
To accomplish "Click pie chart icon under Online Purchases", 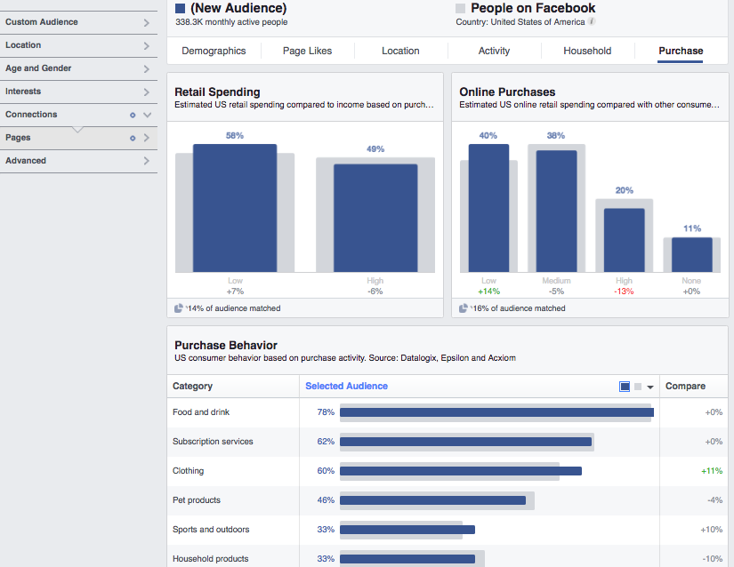I will [x=464, y=308].
